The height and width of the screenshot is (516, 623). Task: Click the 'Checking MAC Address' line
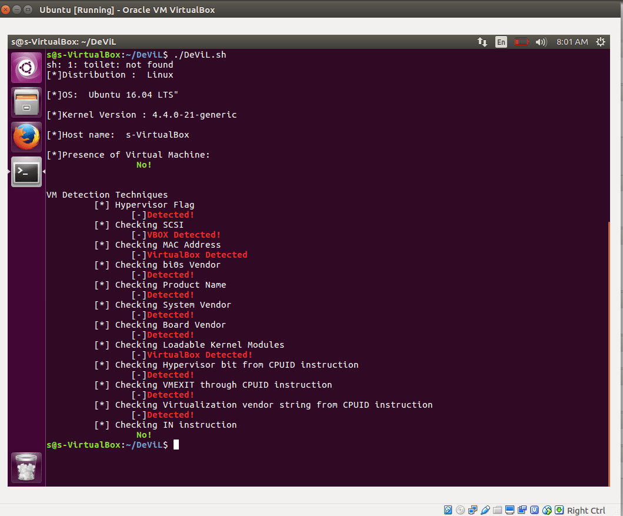pos(157,245)
